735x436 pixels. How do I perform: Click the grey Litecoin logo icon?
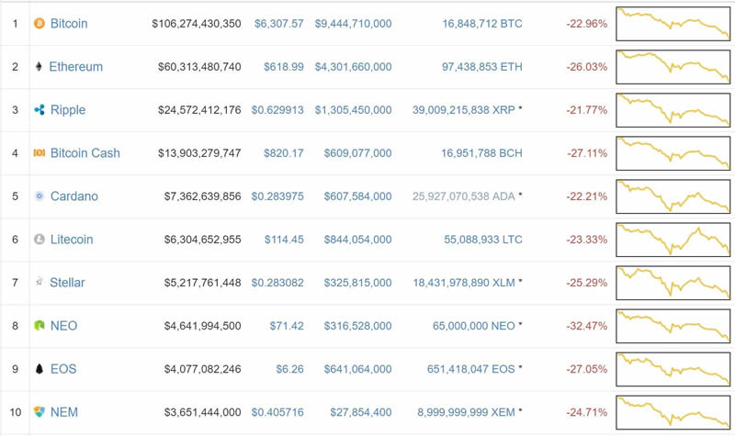coord(39,240)
